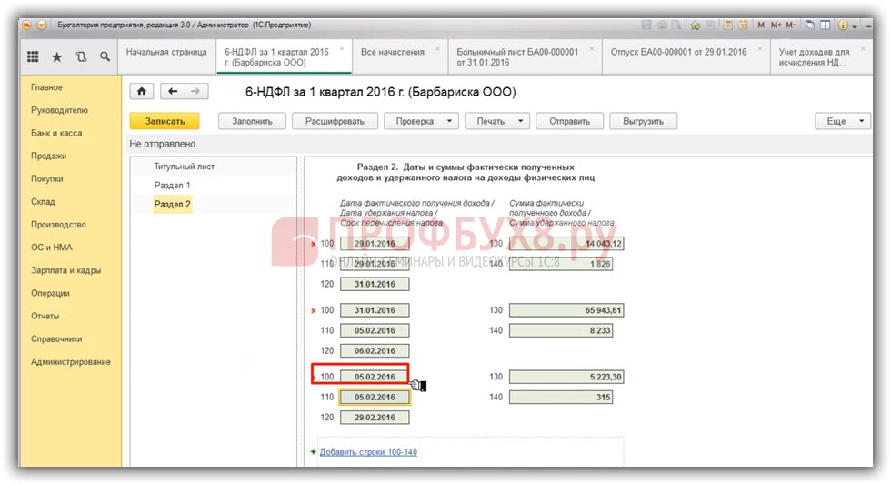
Task: Select Раздел 1 in the section list
Action: pos(173,186)
